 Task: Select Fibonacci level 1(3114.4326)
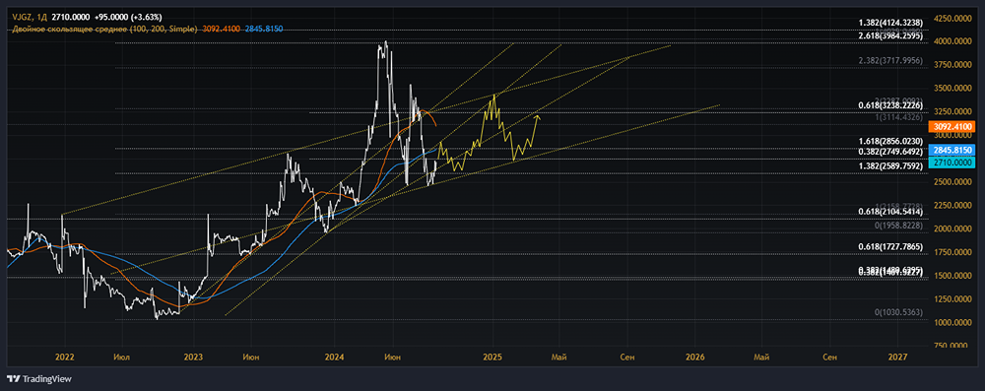pyautogui.click(x=899, y=117)
